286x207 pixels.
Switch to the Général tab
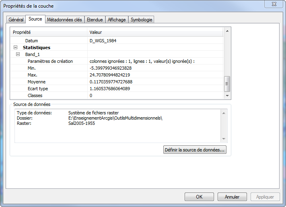pos(16,20)
